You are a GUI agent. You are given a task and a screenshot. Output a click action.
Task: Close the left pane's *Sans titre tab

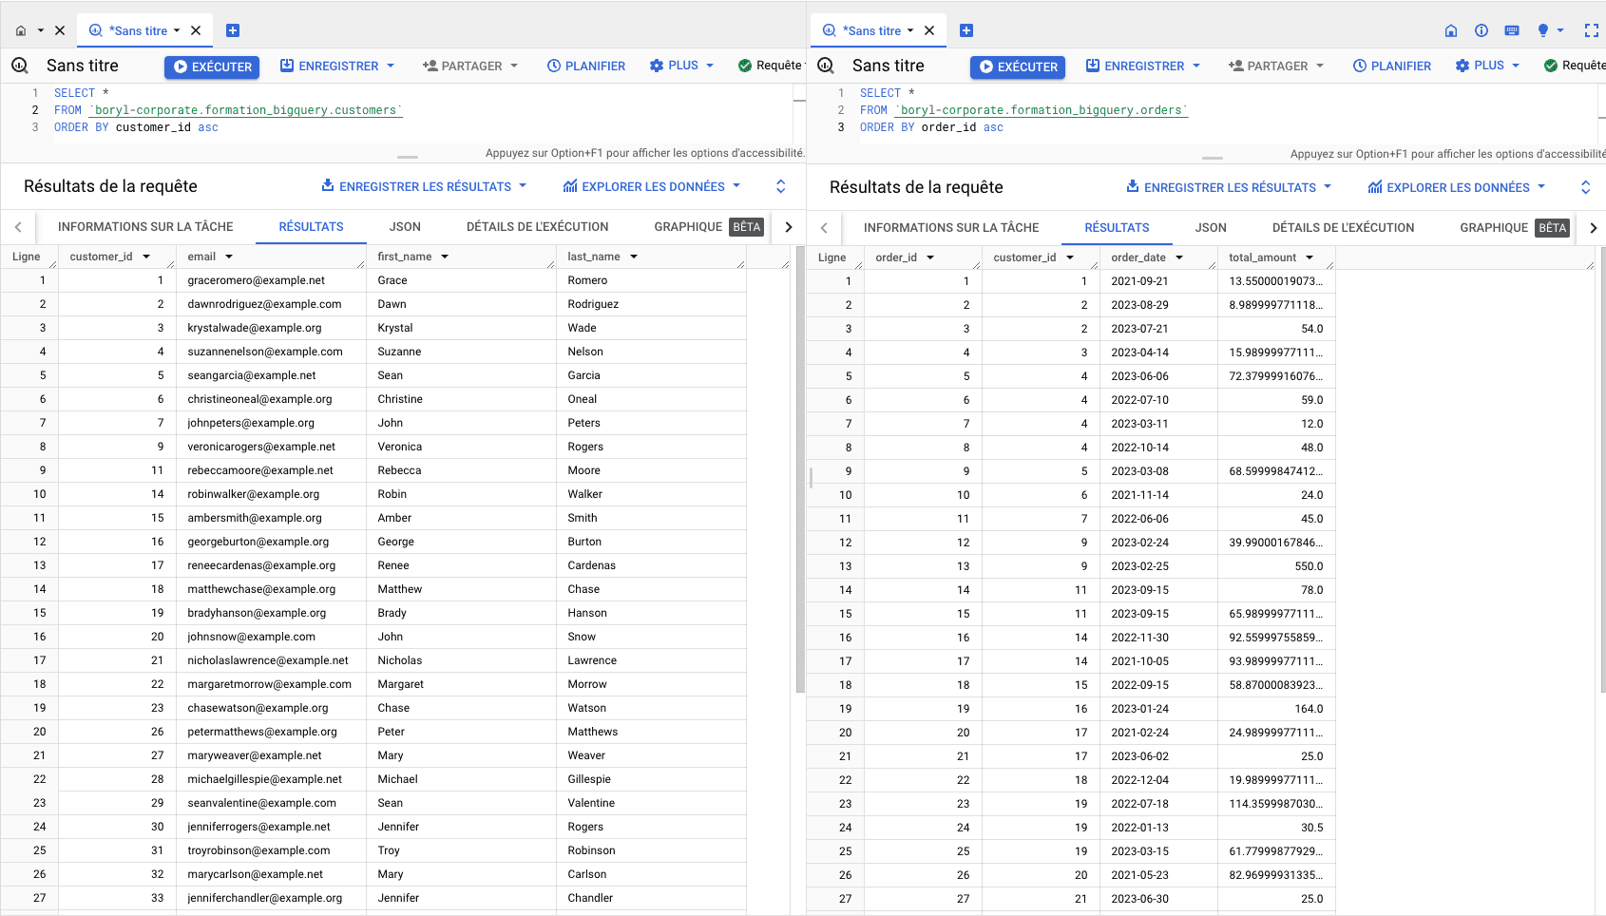(196, 30)
